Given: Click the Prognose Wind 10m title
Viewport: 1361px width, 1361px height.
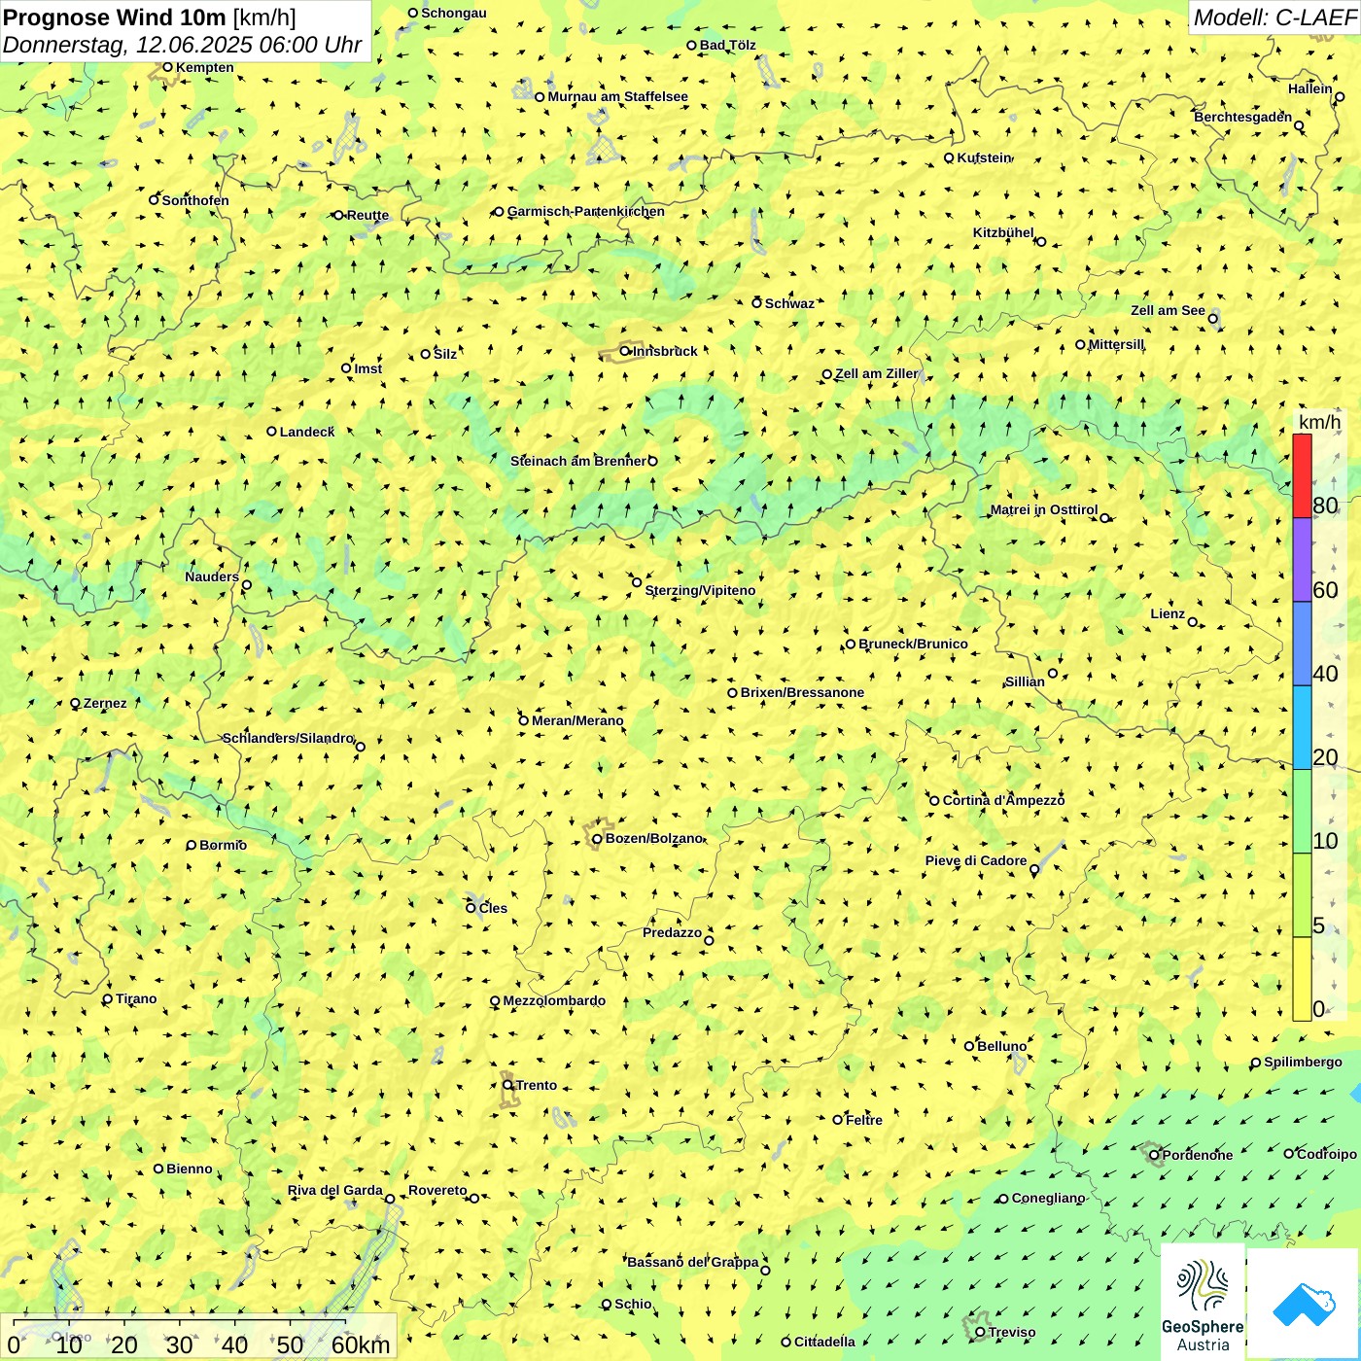Looking at the screenshot, I should (114, 17).
